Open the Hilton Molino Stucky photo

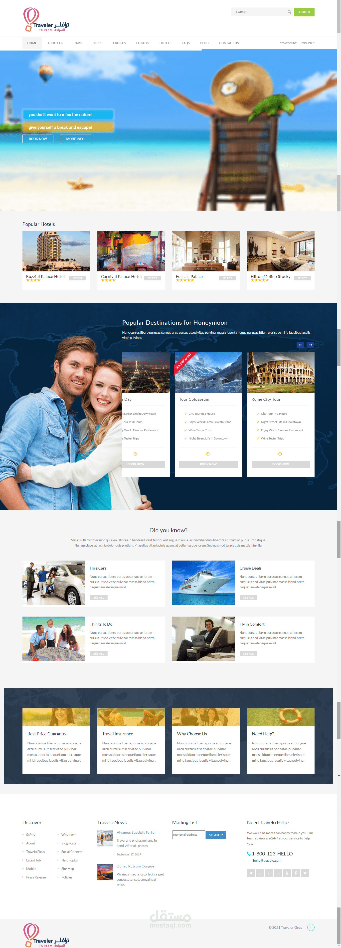tap(281, 251)
